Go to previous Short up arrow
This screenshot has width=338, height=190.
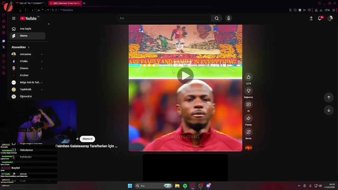click(x=329, y=97)
